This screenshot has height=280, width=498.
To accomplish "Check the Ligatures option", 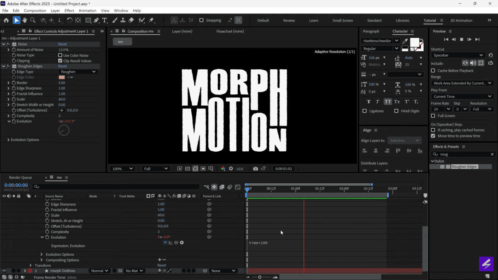I will pos(365,111).
